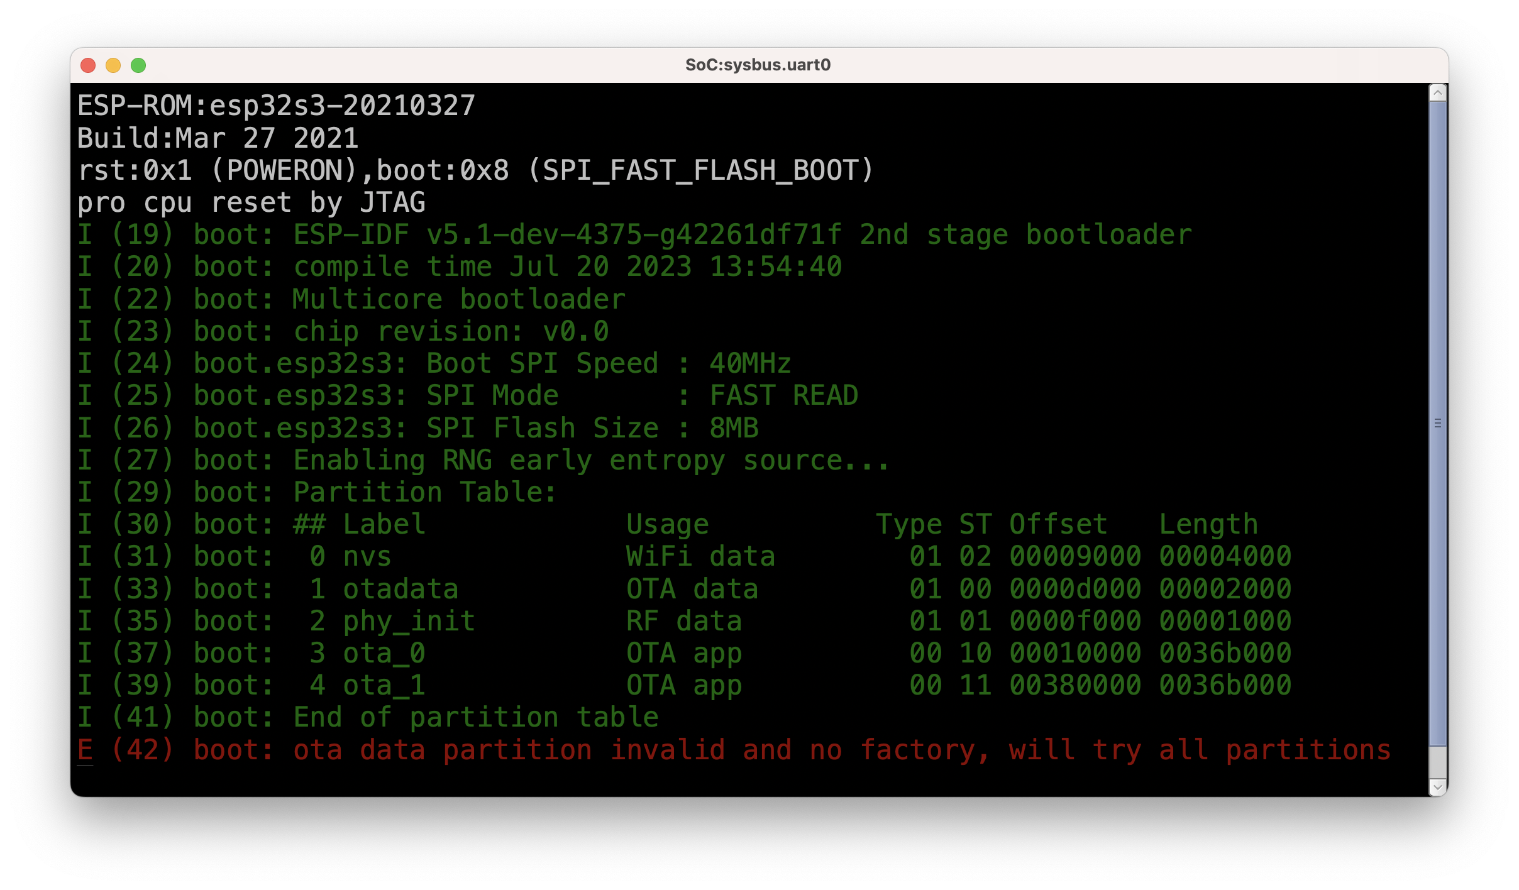The image size is (1519, 890).
Task: Click the Multicore bootloader log line
Action: (x=459, y=299)
